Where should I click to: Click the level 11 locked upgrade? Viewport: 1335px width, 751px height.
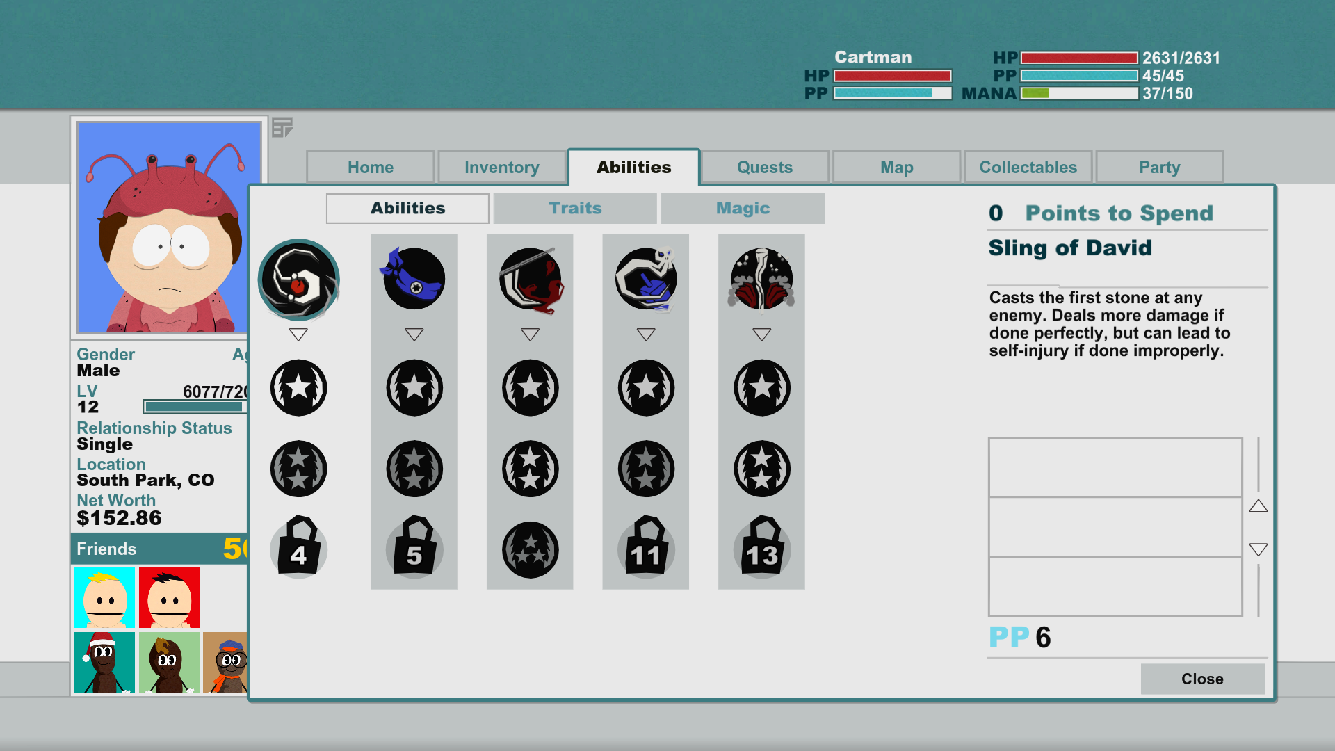(x=646, y=547)
